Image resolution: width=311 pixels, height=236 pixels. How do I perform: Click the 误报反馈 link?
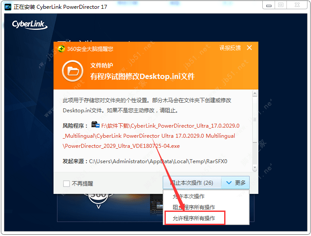tap(230, 48)
